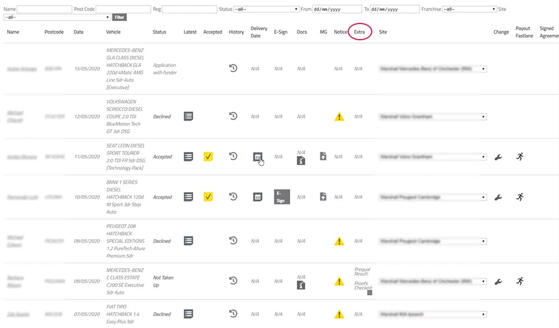Click the Filter button
559x328 pixels.
120,17
